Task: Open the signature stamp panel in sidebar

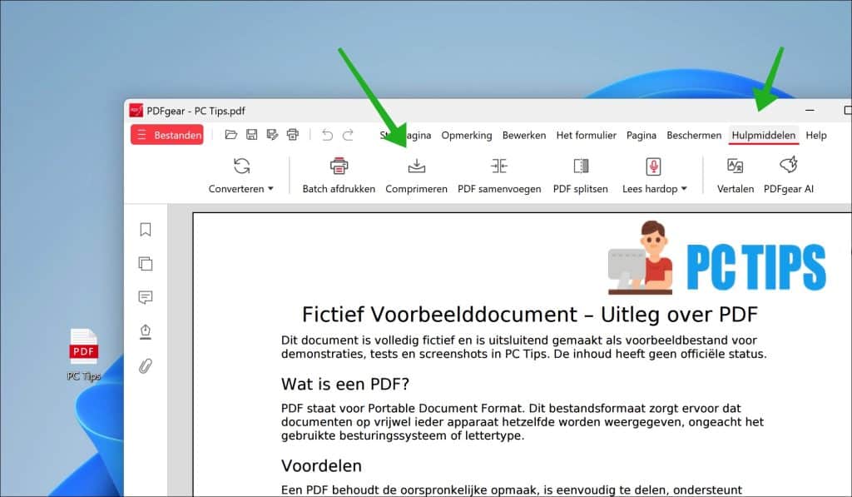Action: click(x=145, y=331)
